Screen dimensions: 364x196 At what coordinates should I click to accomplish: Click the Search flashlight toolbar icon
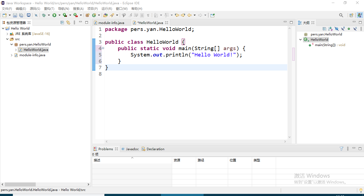(112, 15)
